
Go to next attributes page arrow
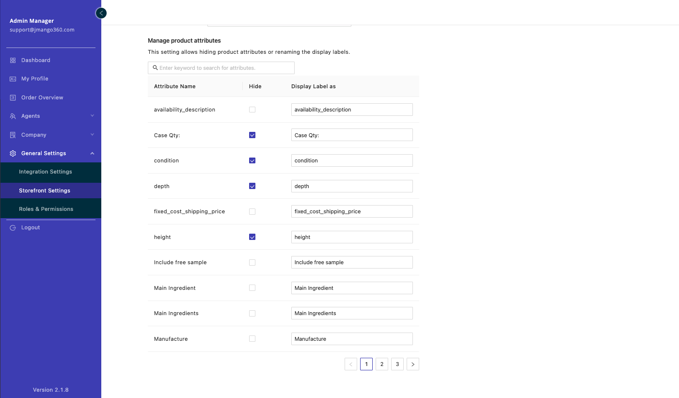pos(413,364)
